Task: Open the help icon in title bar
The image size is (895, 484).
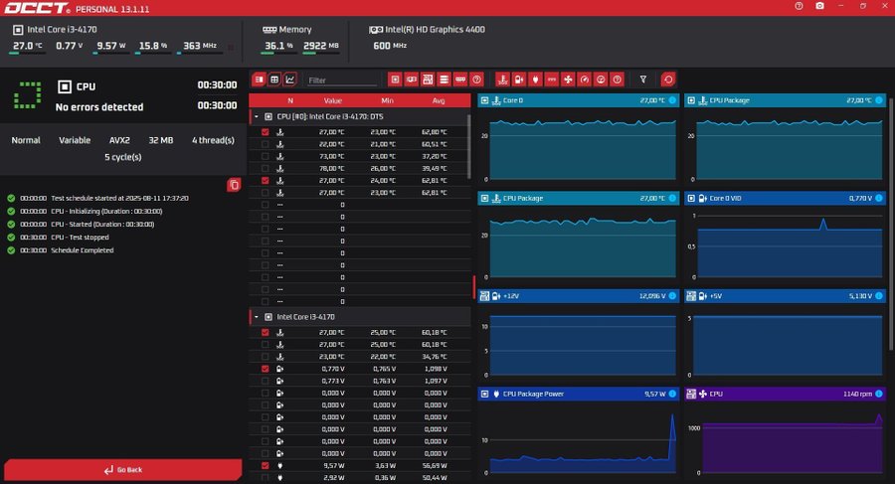Action: point(798,6)
